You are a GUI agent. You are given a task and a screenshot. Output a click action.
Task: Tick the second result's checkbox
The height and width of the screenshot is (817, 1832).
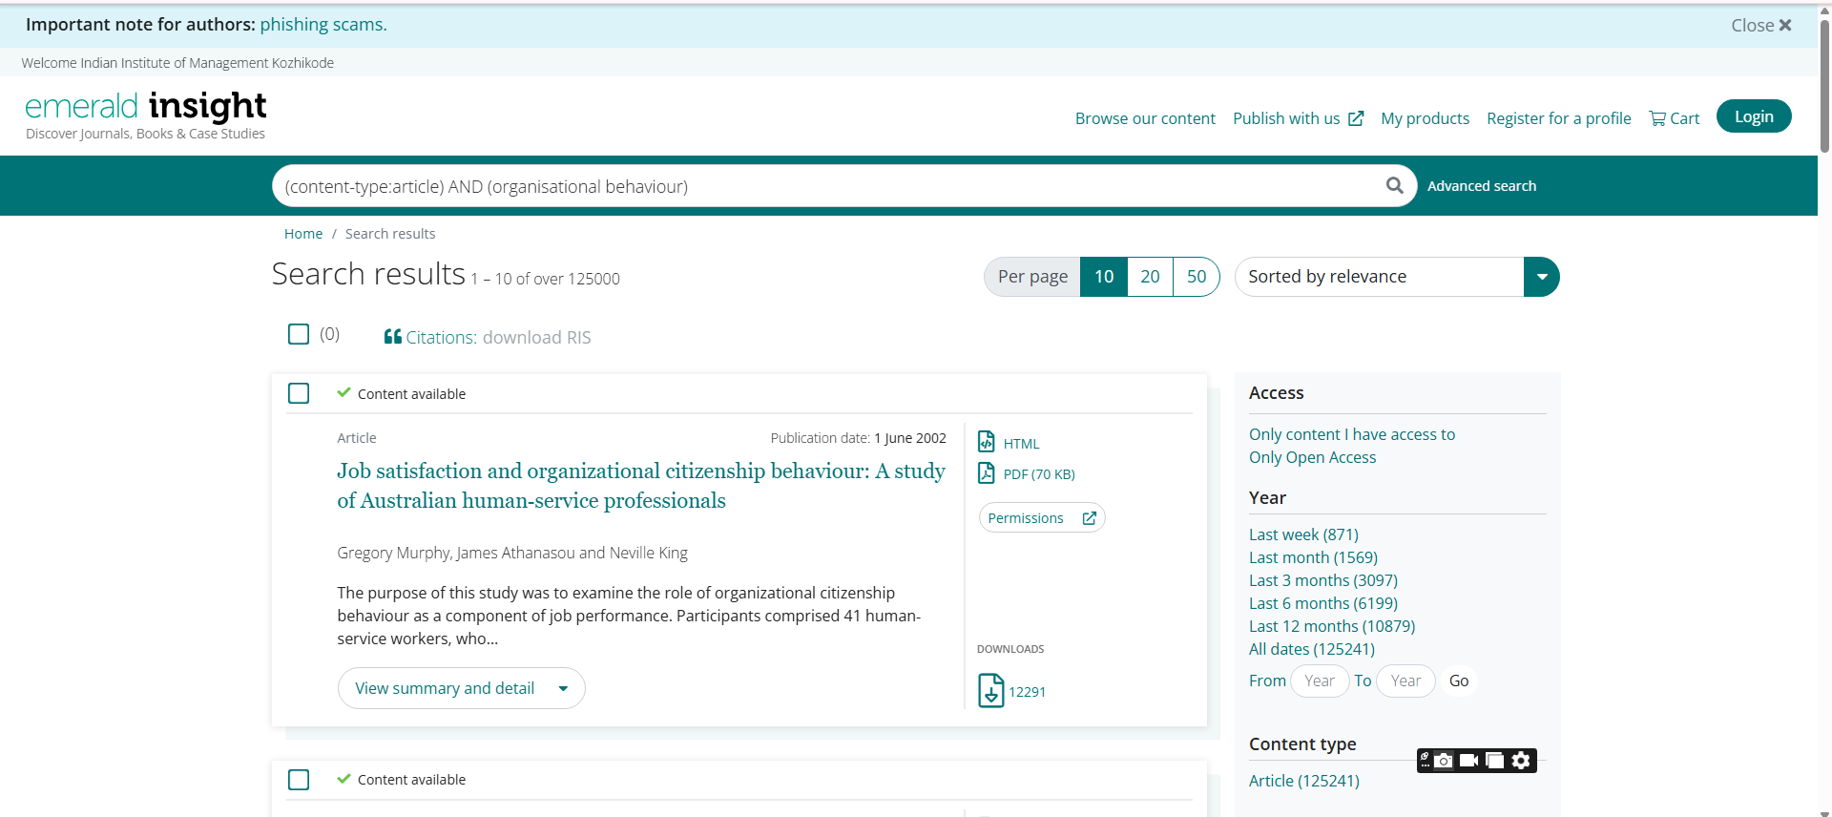click(299, 780)
